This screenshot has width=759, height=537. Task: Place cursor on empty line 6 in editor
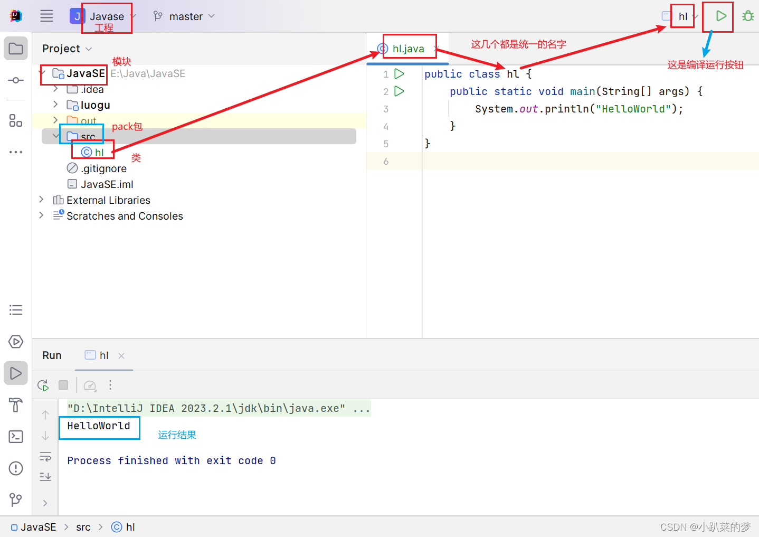(590, 161)
